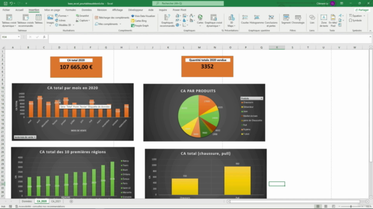Select the CA total 2020 orange card
The image size is (373, 209).
76,67
